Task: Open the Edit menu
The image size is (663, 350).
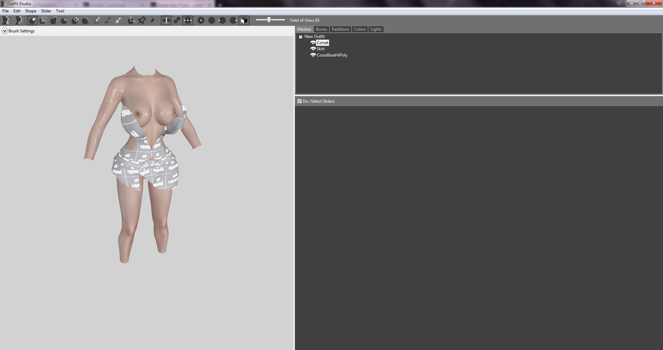Action: tap(17, 11)
